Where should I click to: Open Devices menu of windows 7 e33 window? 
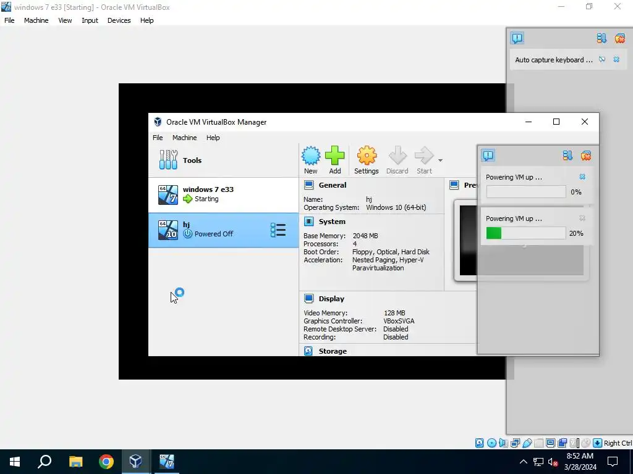[119, 20]
